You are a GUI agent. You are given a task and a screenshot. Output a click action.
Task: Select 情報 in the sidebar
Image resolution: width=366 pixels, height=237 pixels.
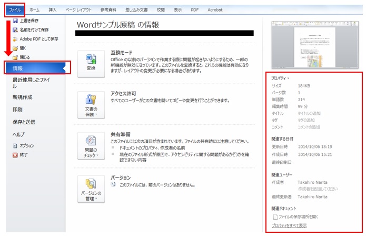click(35, 68)
